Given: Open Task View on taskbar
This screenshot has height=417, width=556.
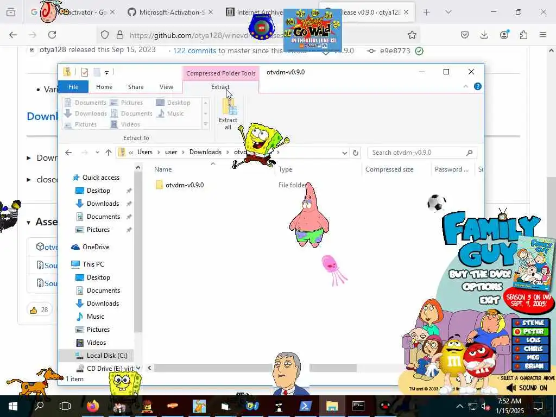Looking at the screenshot, I should tap(65, 406).
